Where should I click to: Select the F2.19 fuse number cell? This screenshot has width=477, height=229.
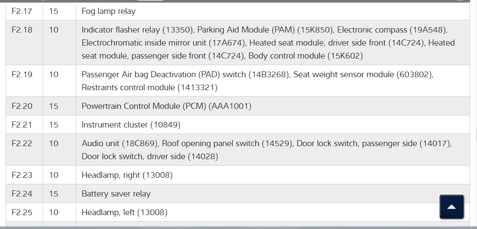pyautogui.click(x=22, y=75)
